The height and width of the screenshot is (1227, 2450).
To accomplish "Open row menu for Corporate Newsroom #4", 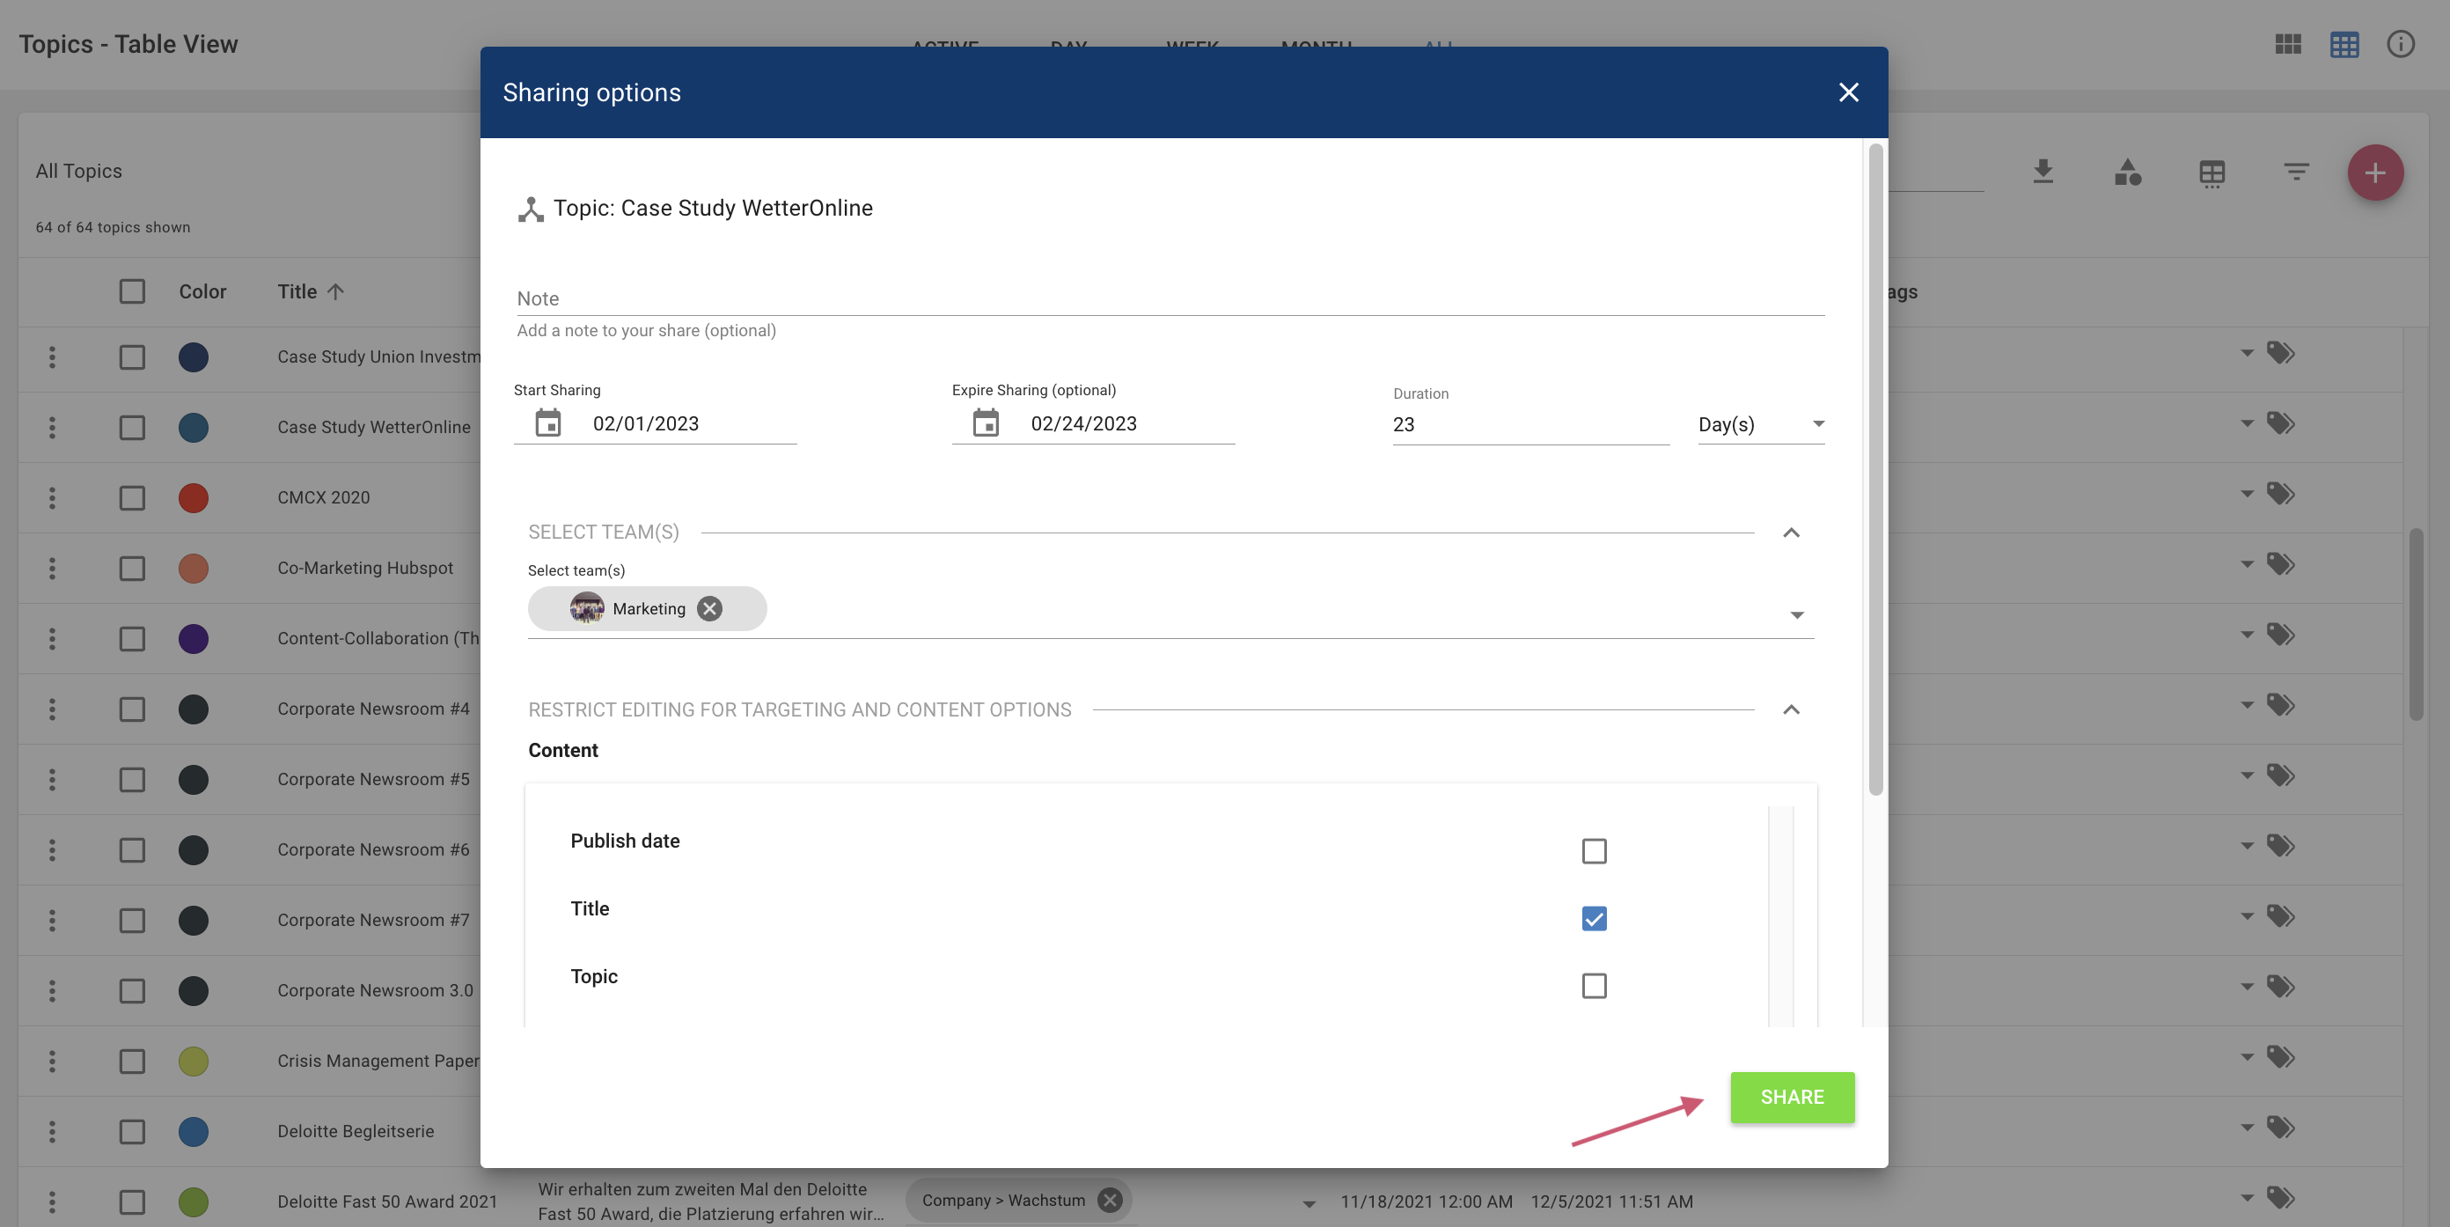I will pyautogui.click(x=52, y=709).
